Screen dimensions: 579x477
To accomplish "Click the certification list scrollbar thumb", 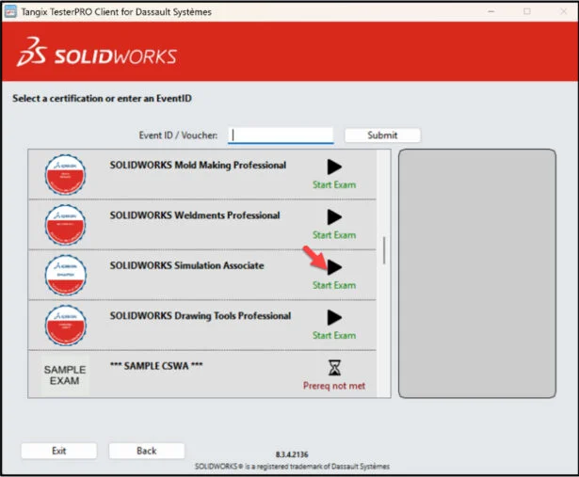I will click(383, 251).
